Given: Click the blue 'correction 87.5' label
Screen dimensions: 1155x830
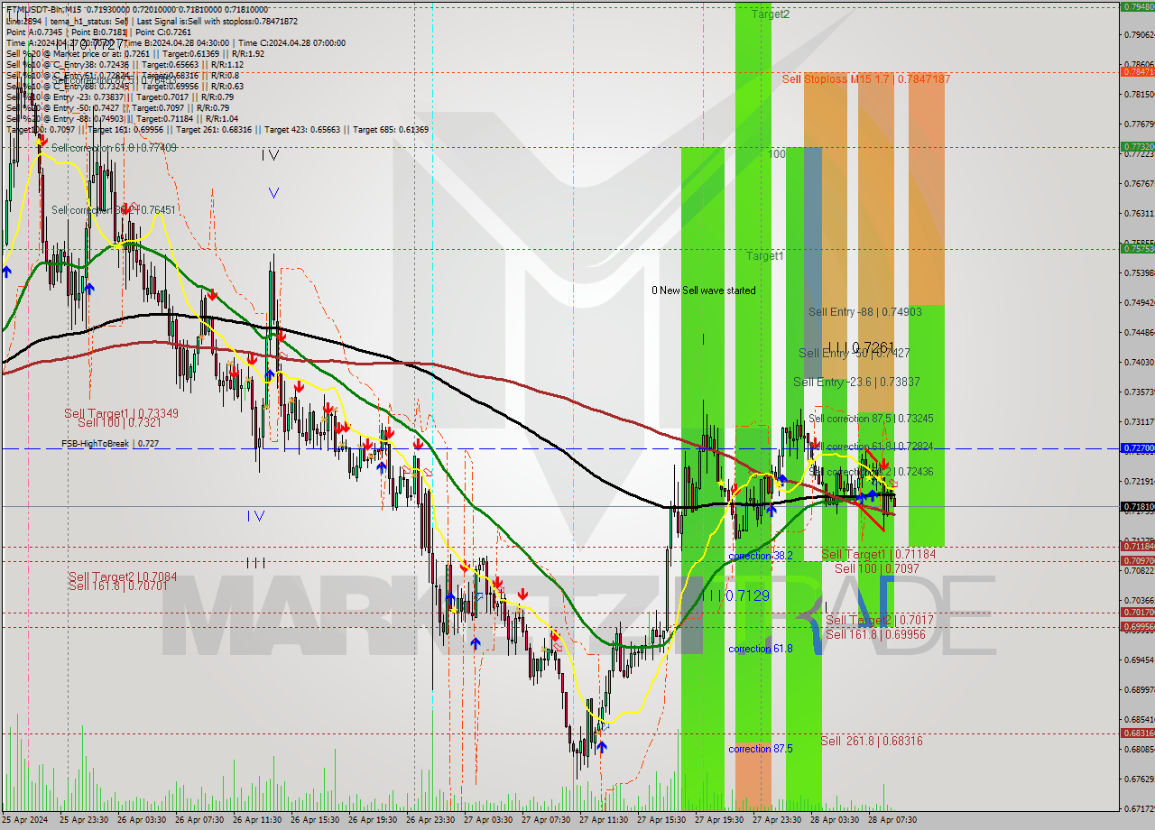Looking at the screenshot, I should [x=760, y=749].
